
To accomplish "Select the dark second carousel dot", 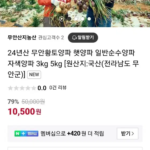I will [69, 19].
